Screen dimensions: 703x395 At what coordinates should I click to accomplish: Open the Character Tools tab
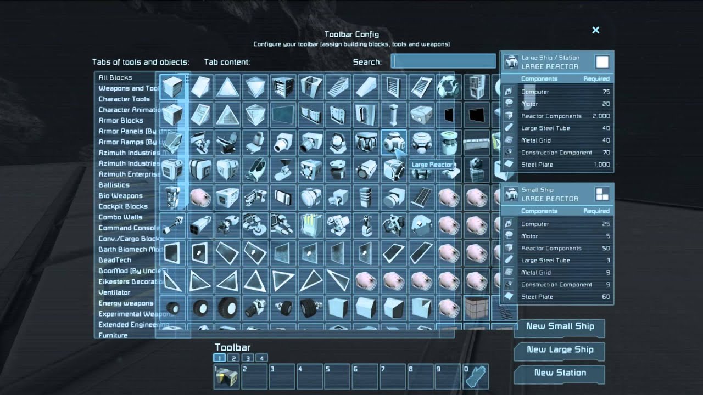click(x=124, y=99)
